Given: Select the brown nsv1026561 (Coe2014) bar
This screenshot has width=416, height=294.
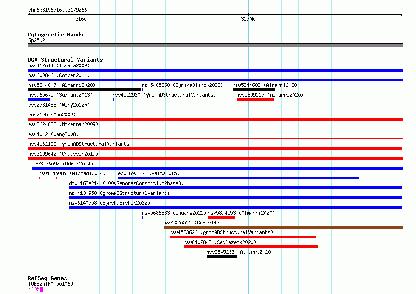Looking at the screenshot, I should (x=283, y=227).
